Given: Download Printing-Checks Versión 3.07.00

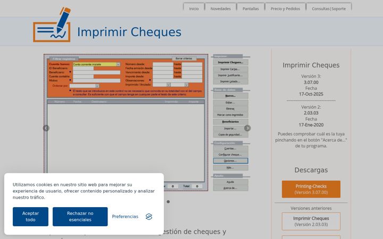Looking at the screenshot, I should [x=311, y=189].
